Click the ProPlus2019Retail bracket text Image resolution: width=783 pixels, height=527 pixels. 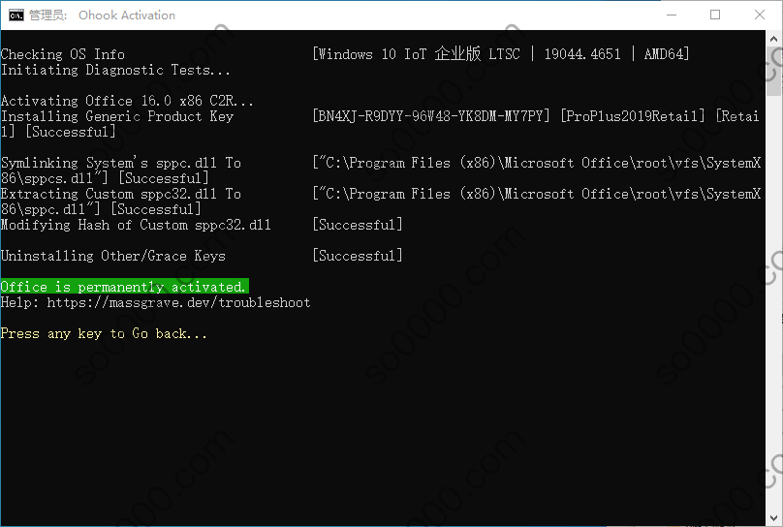pyautogui.click(x=633, y=116)
